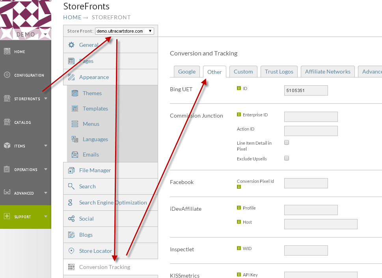The width and height of the screenshot is (382, 278).
Task: Open the Trust Logos tab
Action: pyautogui.click(x=279, y=72)
